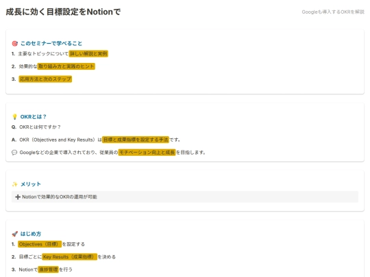The width and height of the screenshot is (370, 277).
Task: Click the sparkles emoji beside メリット
Action: tap(14, 184)
